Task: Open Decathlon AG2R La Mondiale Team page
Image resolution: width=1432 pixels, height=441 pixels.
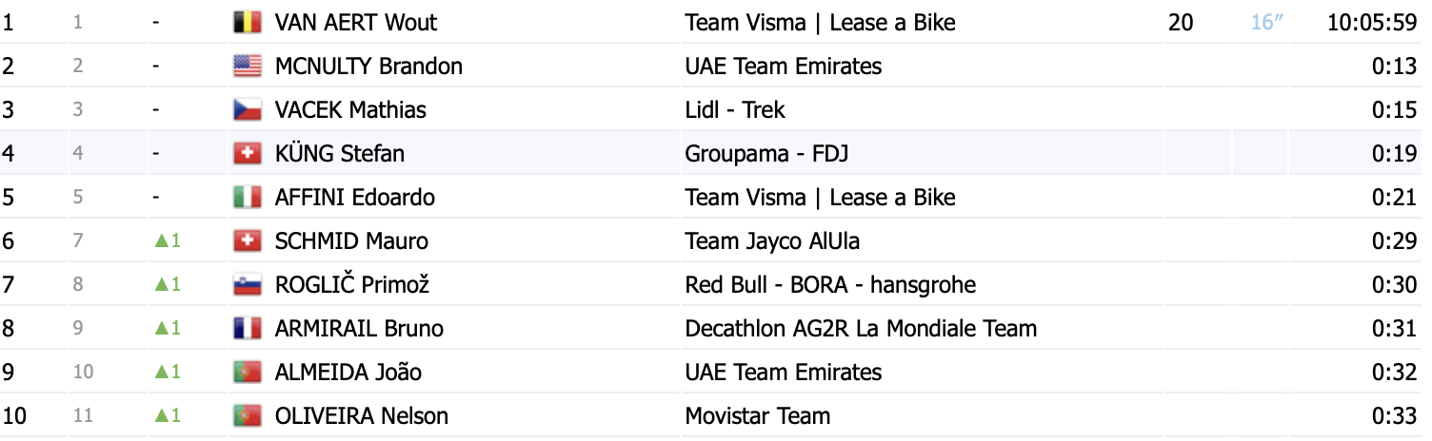Action: click(861, 329)
